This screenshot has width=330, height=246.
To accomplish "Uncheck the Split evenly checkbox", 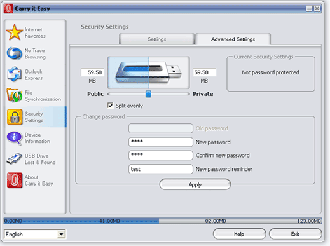I will coord(110,106).
